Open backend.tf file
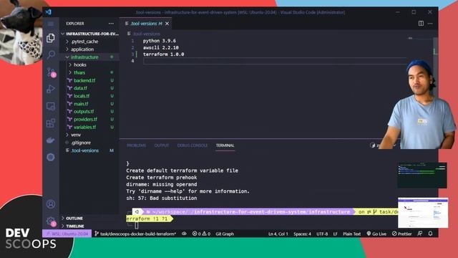Screen dimensions: 458x258 coord(89,80)
